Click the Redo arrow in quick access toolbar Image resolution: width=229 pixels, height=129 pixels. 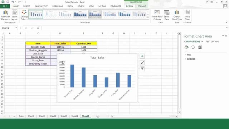pos(19,2)
